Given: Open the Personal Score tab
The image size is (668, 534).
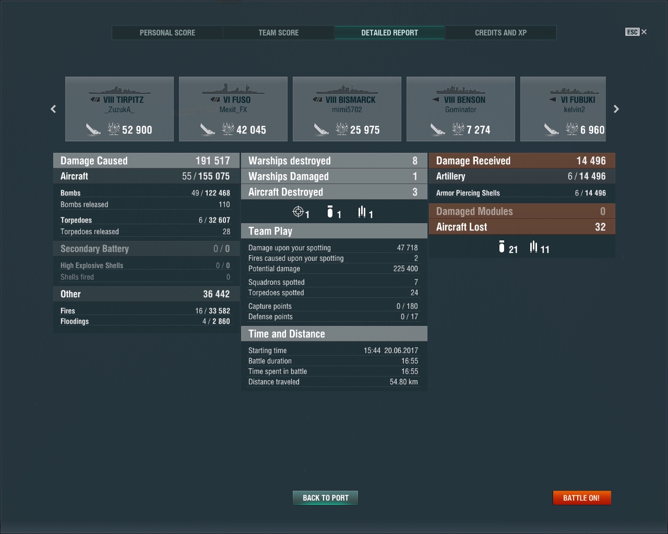Looking at the screenshot, I should [x=168, y=32].
